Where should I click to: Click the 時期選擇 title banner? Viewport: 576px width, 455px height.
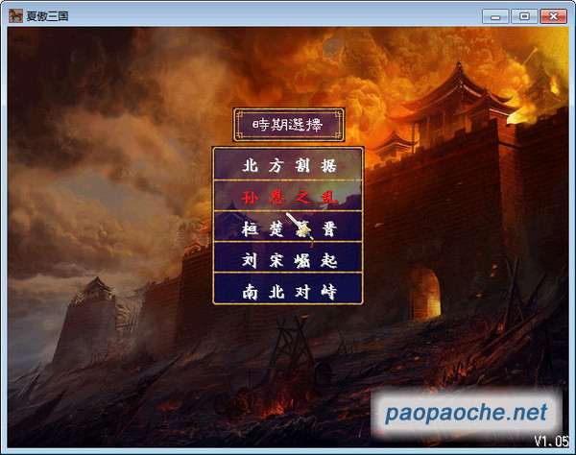pos(288,125)
